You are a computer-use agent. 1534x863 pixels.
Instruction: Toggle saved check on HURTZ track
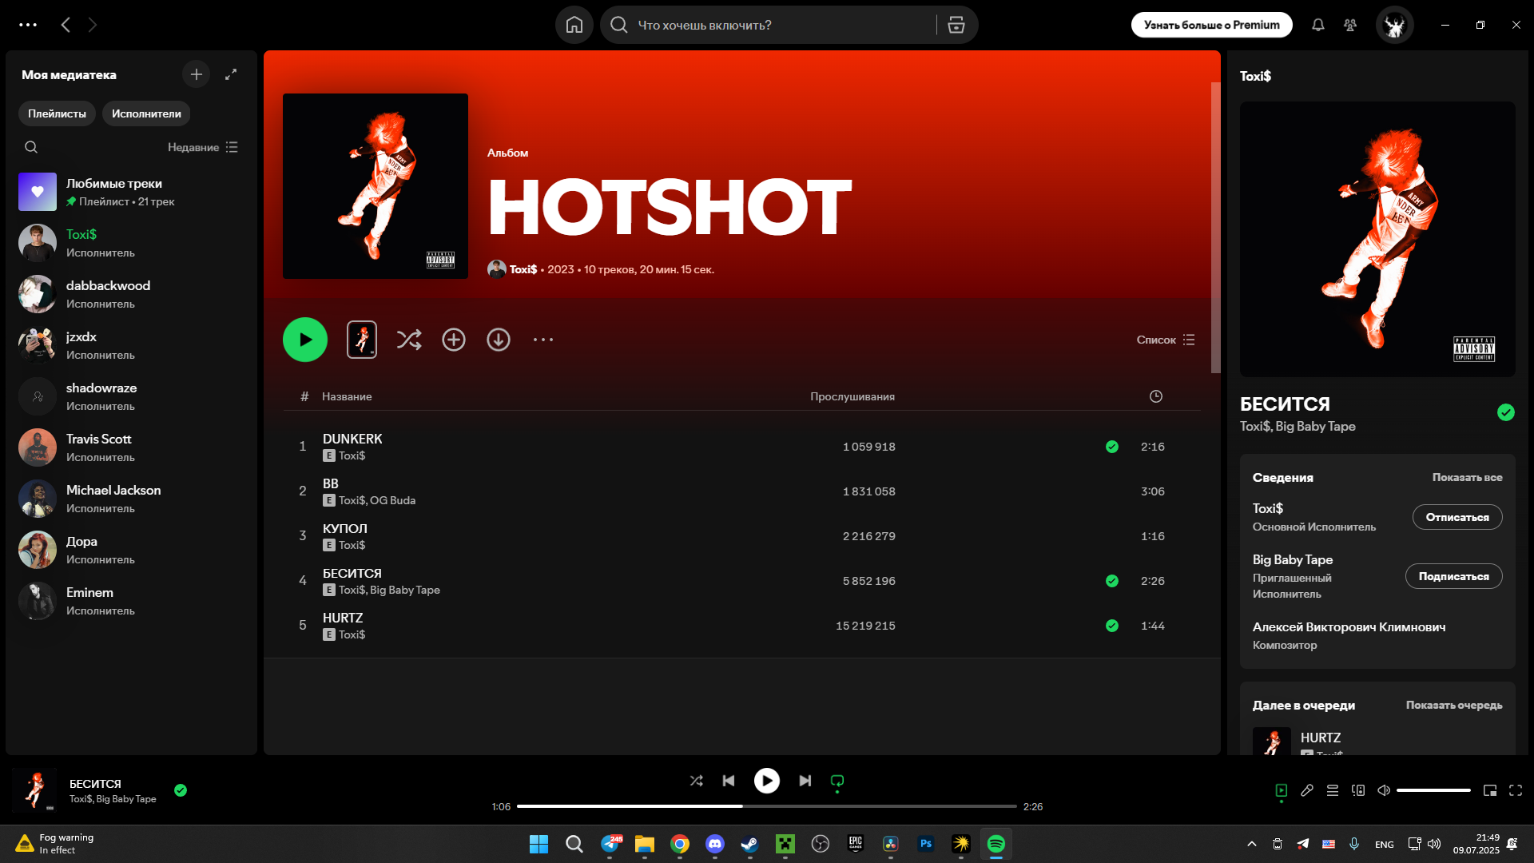[1112, 626]
